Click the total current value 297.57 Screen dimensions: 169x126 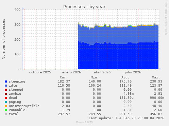point(64,114)
